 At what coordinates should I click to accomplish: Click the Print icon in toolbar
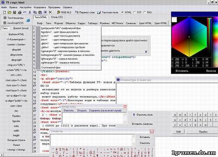coord(20,12)
